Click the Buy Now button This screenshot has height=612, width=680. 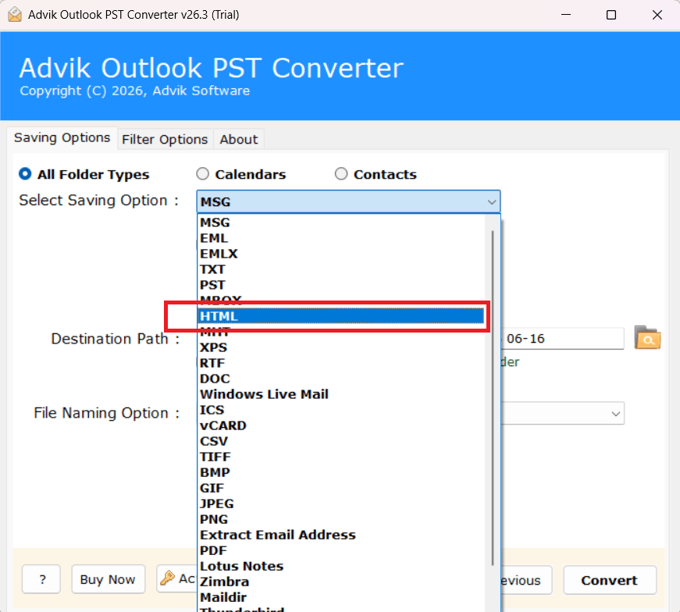pyautogui.click(x=108, y=579)
